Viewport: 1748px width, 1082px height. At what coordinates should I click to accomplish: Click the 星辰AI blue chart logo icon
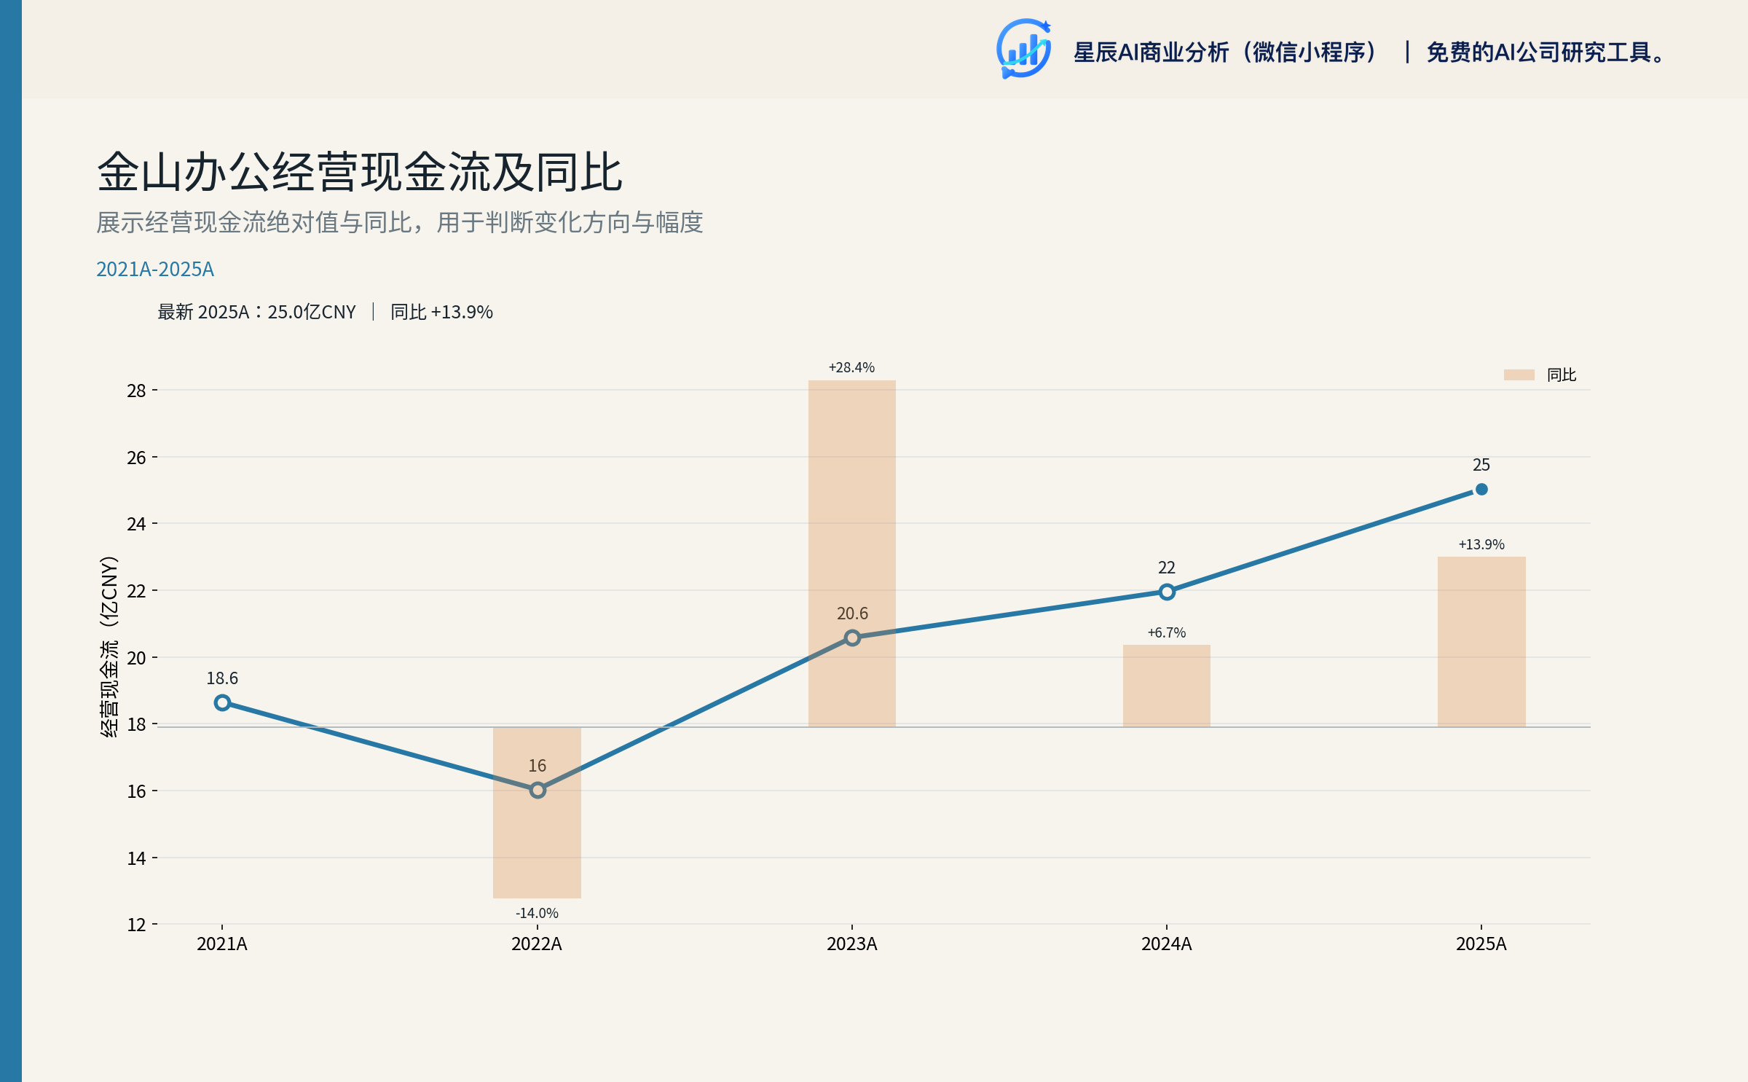point(1024,49)
